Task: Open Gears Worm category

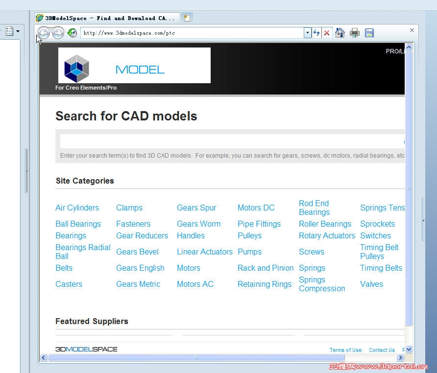Action: [x=199, y=224]
